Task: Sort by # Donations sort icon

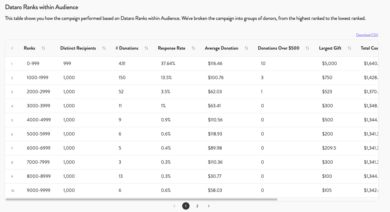Action: click(x=146, y=48)
